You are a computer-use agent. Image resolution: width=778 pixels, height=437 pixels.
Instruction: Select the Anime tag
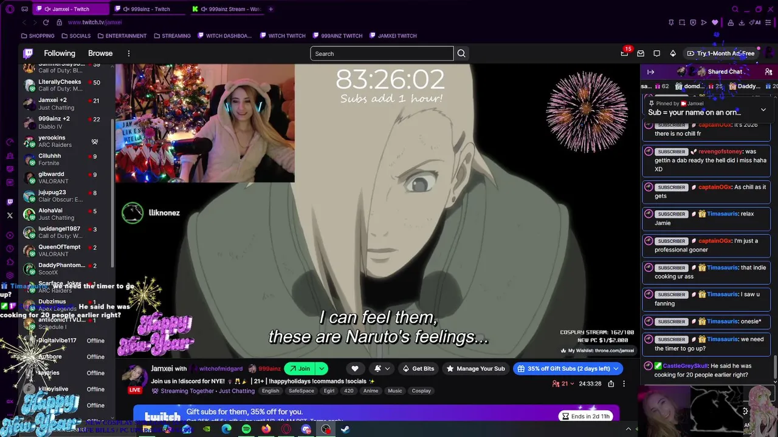click(371, 391)
